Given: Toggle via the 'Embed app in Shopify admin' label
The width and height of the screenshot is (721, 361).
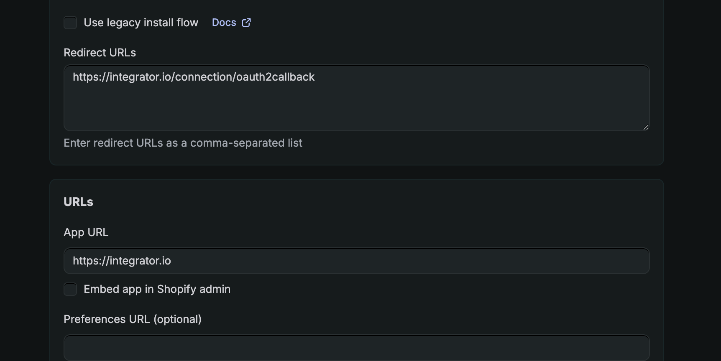Looking at the screenshot, I should 157,289.
